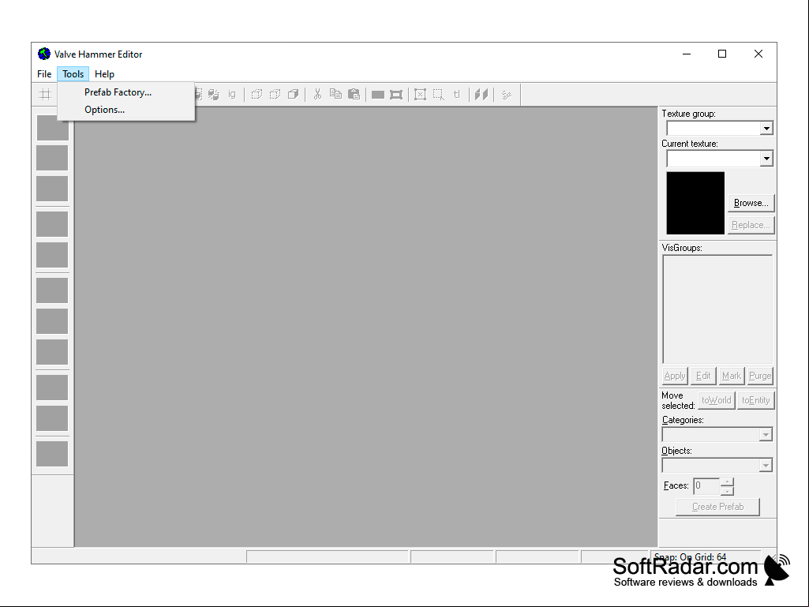This screenshot has height=607, width=809.
Task: Open the File menu
Action: point(44,74)
